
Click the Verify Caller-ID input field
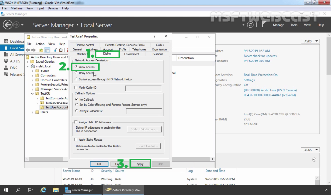tap(144, 88)
